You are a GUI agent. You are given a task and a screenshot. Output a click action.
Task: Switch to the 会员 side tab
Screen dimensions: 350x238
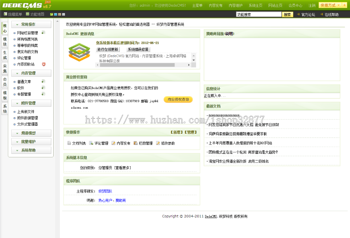pos(5,82)
